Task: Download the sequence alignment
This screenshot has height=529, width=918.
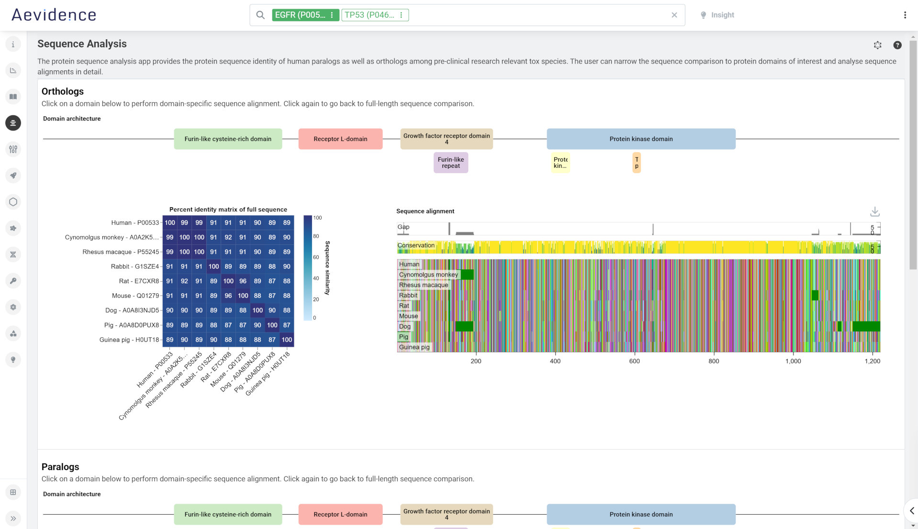Action: (875, 211)
